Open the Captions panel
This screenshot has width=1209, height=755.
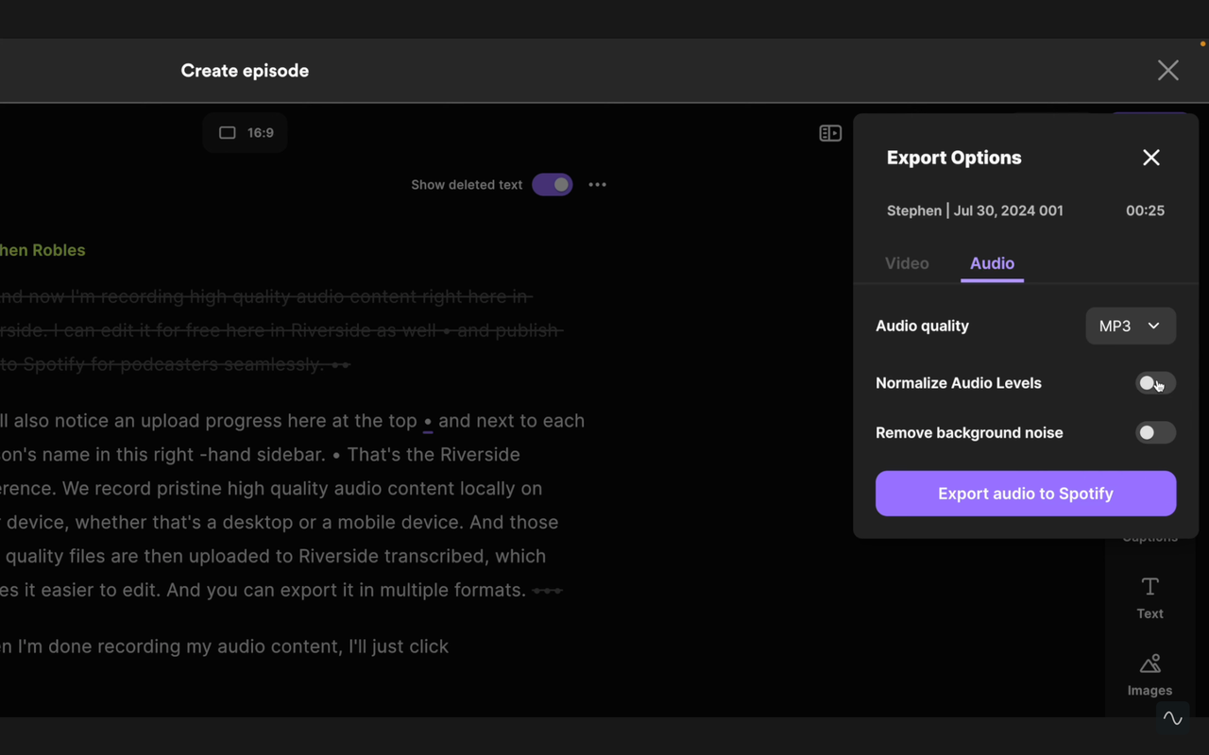(1149, 528)
